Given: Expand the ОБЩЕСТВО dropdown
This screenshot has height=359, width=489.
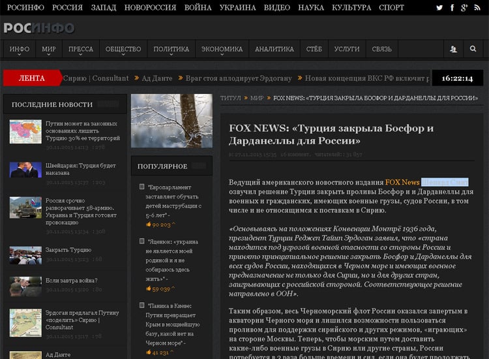Looking at the screenshot, I should pos(123,50).
